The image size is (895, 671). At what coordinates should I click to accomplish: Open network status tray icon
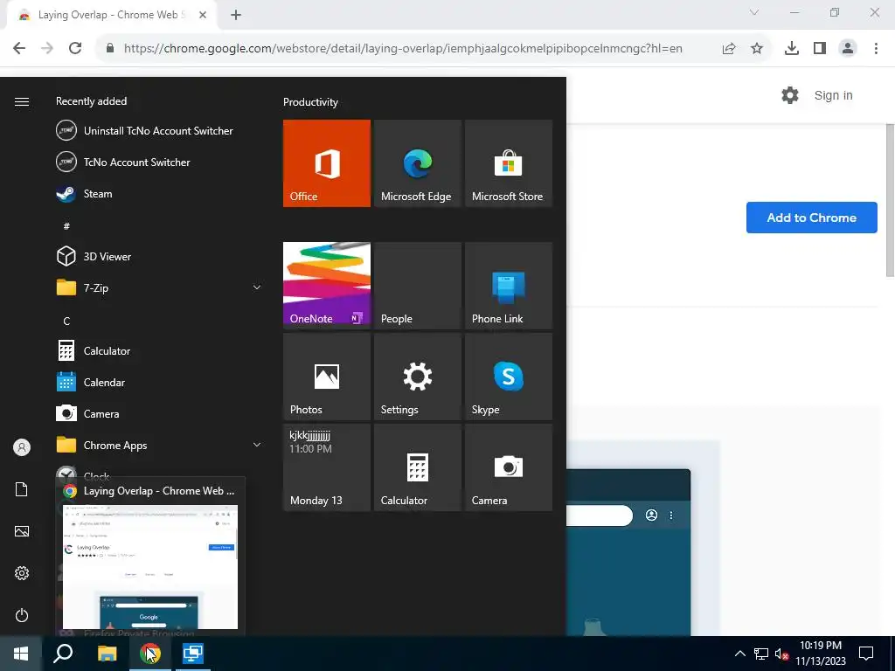[x=761, y=654]
